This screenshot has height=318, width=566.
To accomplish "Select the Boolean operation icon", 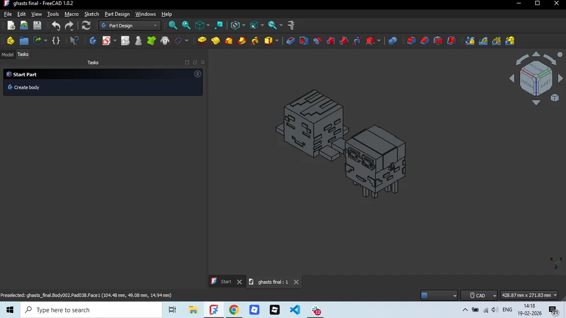I will pos(392,41).
